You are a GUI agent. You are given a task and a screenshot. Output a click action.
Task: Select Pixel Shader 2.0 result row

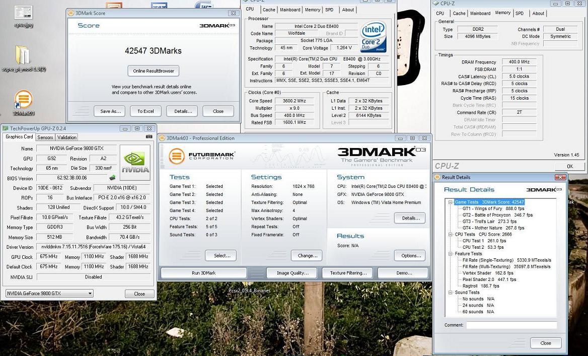coord(489,279)
